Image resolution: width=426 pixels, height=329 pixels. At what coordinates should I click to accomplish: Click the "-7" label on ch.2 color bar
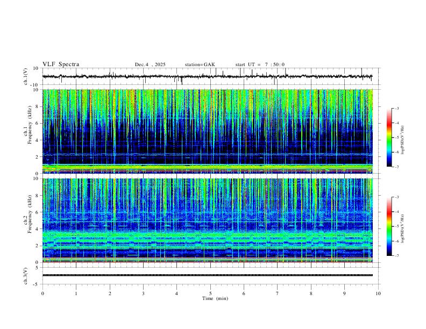(396, 256)
